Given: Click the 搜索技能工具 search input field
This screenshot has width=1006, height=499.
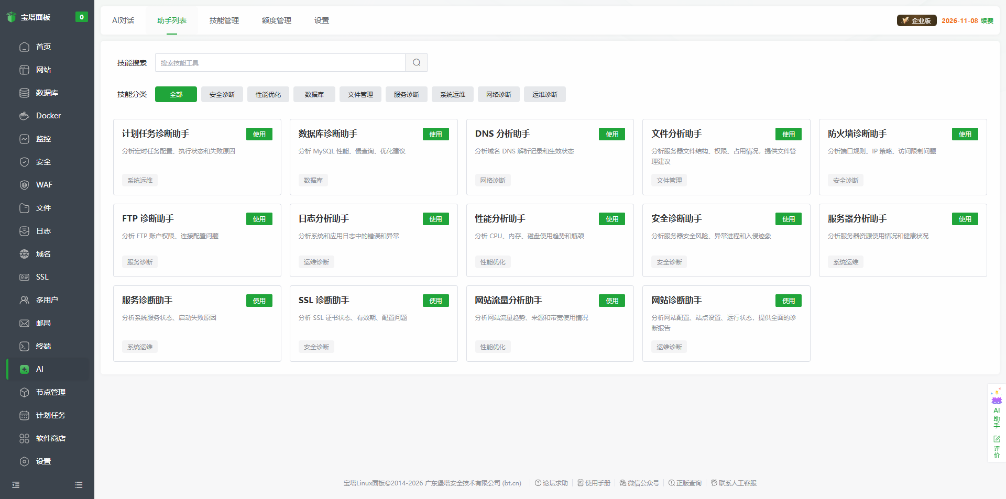Looking at the screenshot, I should [x=280, y=63].
